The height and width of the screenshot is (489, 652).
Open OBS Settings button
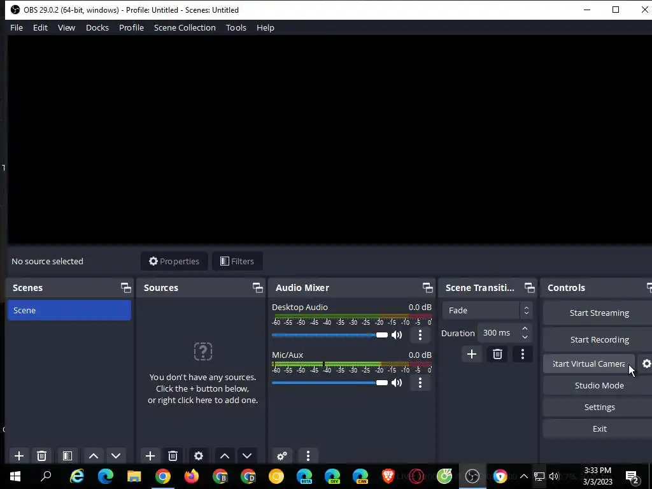(x=599, y=407)
